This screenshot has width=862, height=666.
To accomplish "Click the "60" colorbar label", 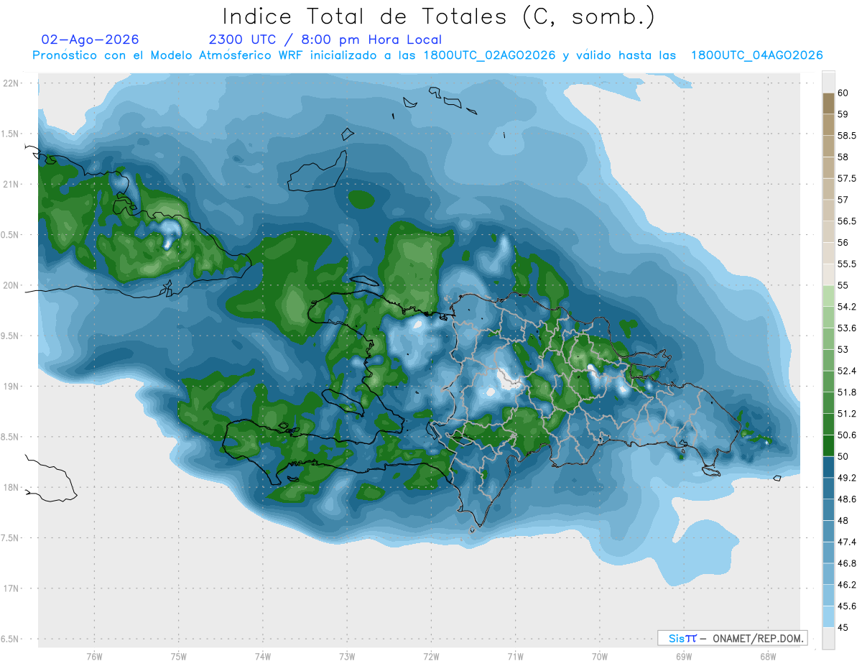I will (843, 93).
